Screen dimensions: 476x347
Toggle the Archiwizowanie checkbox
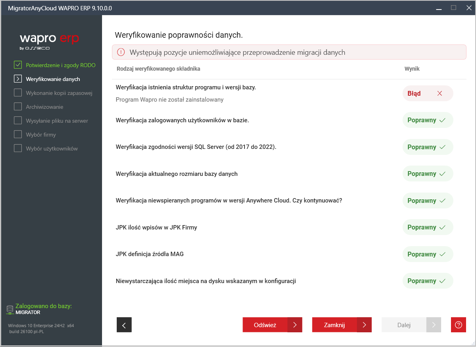[18, 107]
